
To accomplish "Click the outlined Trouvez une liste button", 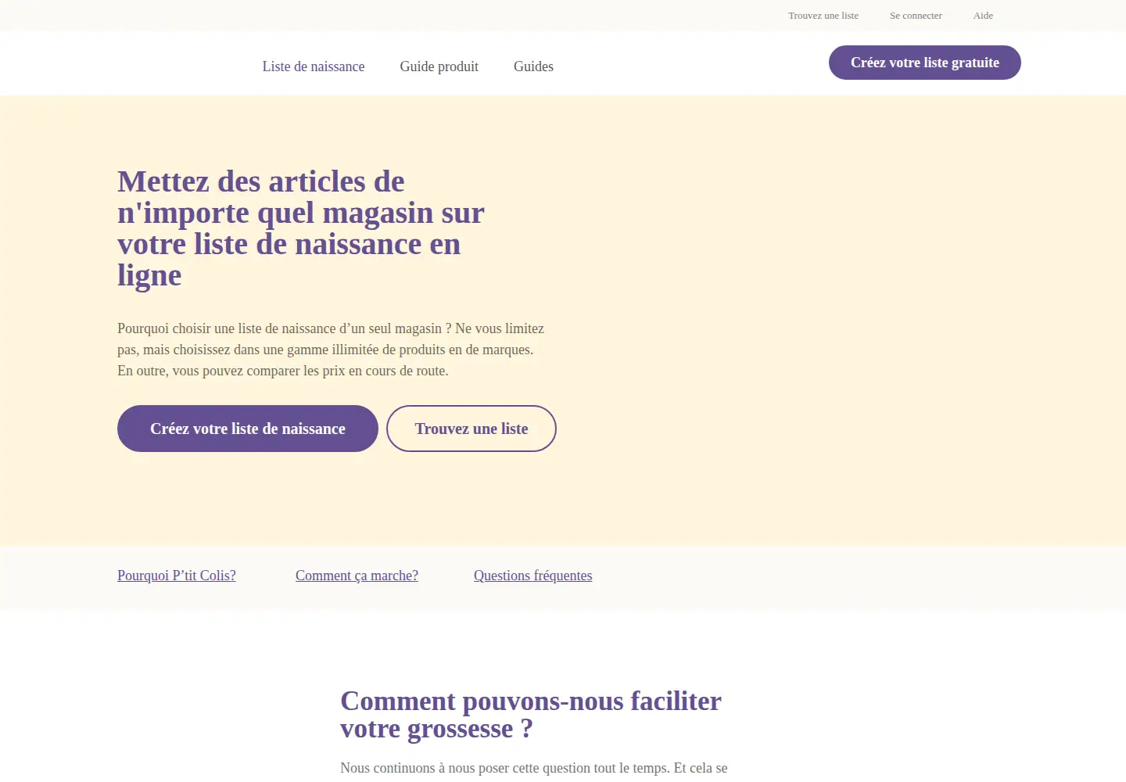I will point(472,429).
